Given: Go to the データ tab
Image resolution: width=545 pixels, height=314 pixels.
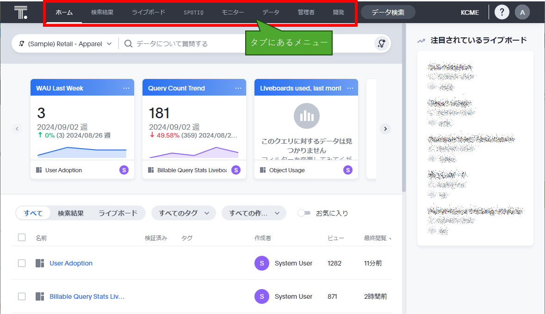Looking at the screenshot, I should [271, 12].
